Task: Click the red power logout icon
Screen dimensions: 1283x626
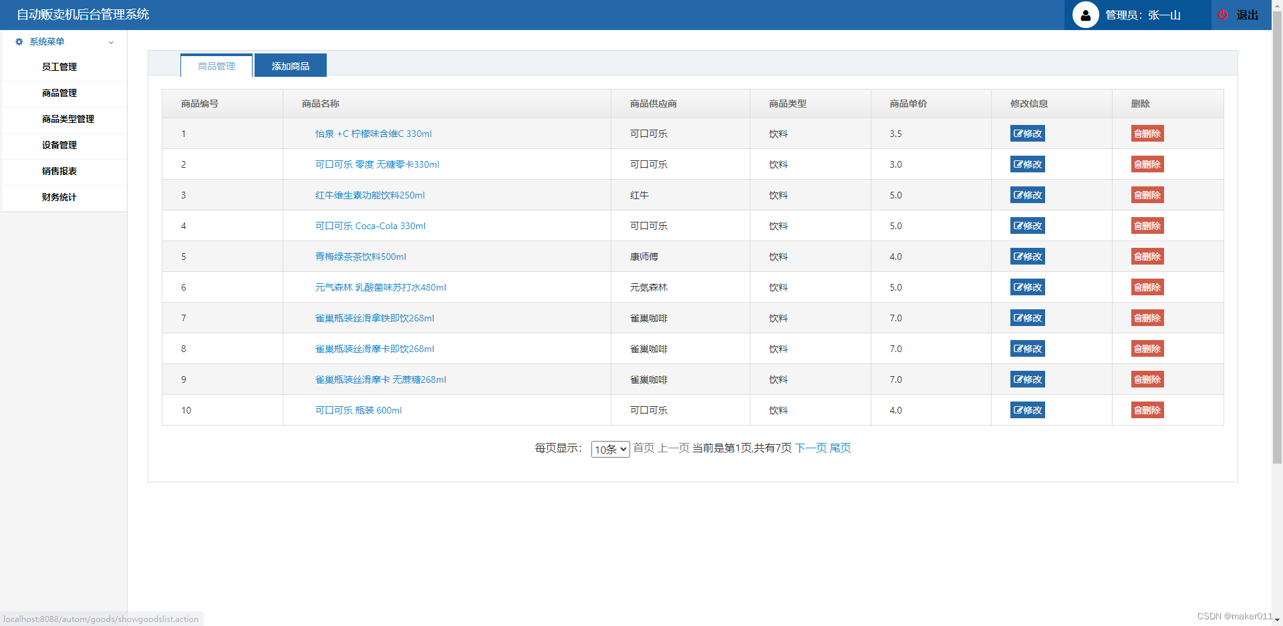Action: 1223,15
